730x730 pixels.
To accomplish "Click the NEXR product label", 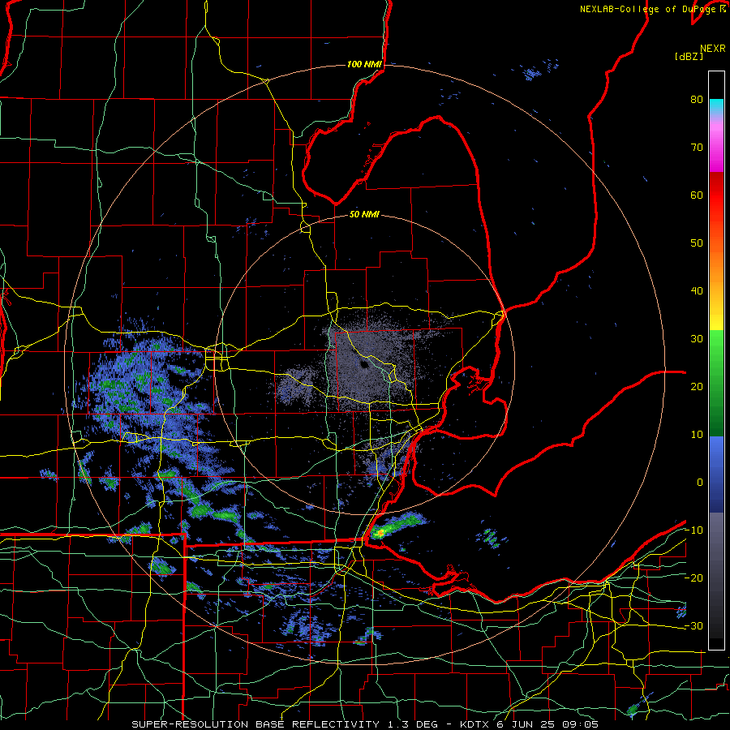I will pos(713,49).
